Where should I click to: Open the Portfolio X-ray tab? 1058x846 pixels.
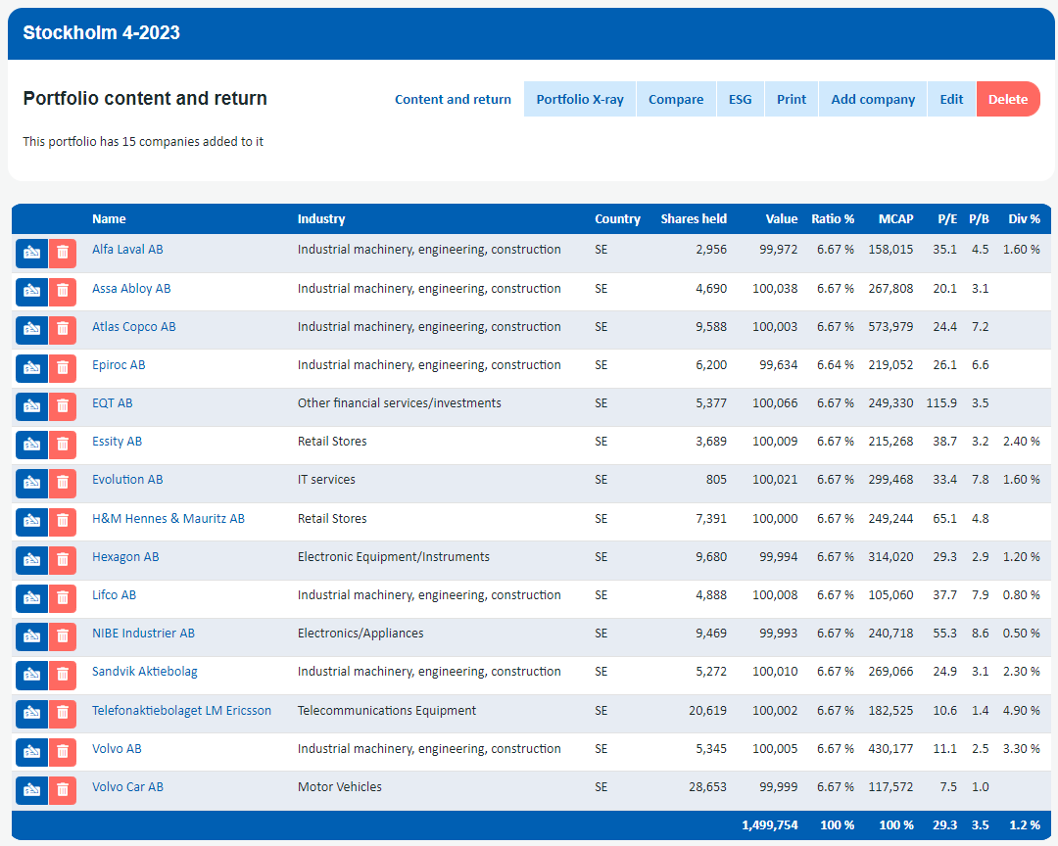[x=580, y=99]
